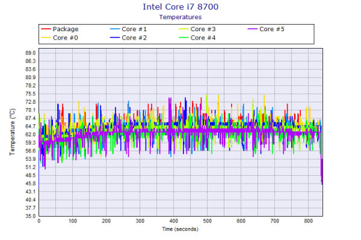This screenshot has height=240, width=361.
Task: Click the 78.2 value on temperature axis
Action: coord(31,86)
